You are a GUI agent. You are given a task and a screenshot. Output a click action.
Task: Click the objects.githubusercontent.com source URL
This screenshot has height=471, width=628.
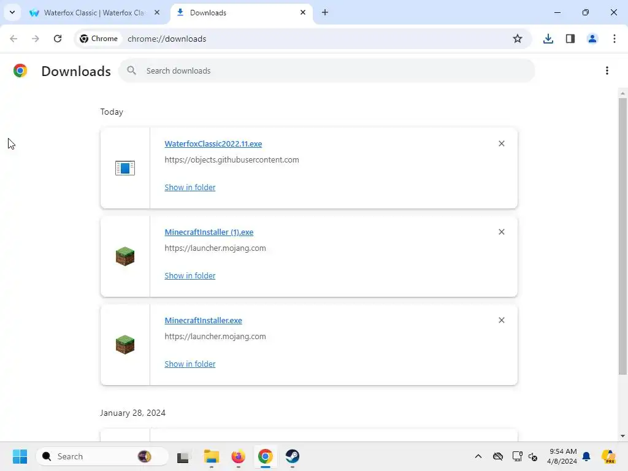tap(231, 160)
